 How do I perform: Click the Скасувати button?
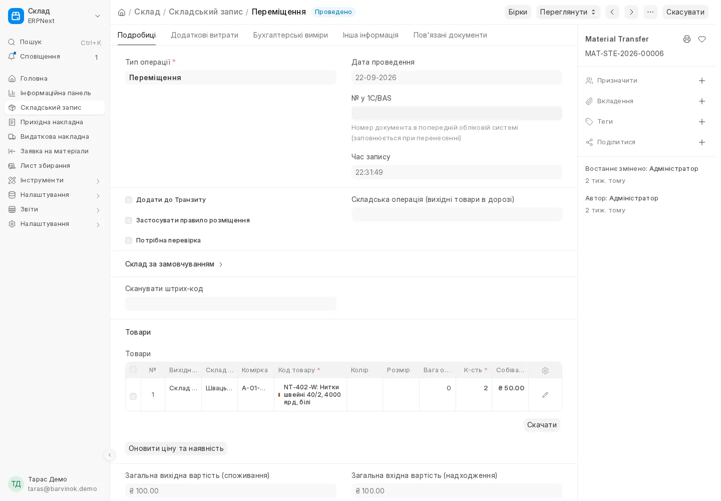click(x=685, y=12)
